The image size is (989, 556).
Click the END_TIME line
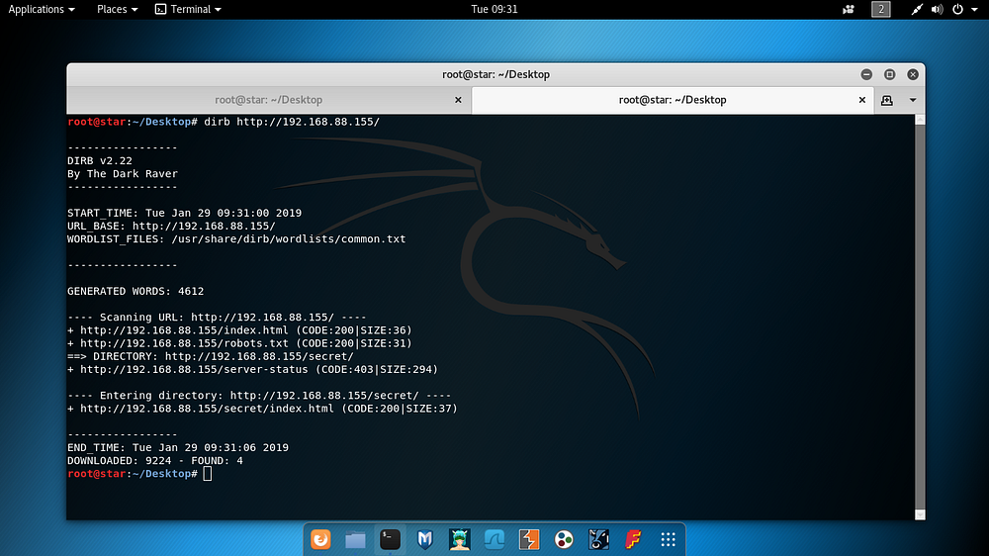pyautogui.click(x=178, y=447)
